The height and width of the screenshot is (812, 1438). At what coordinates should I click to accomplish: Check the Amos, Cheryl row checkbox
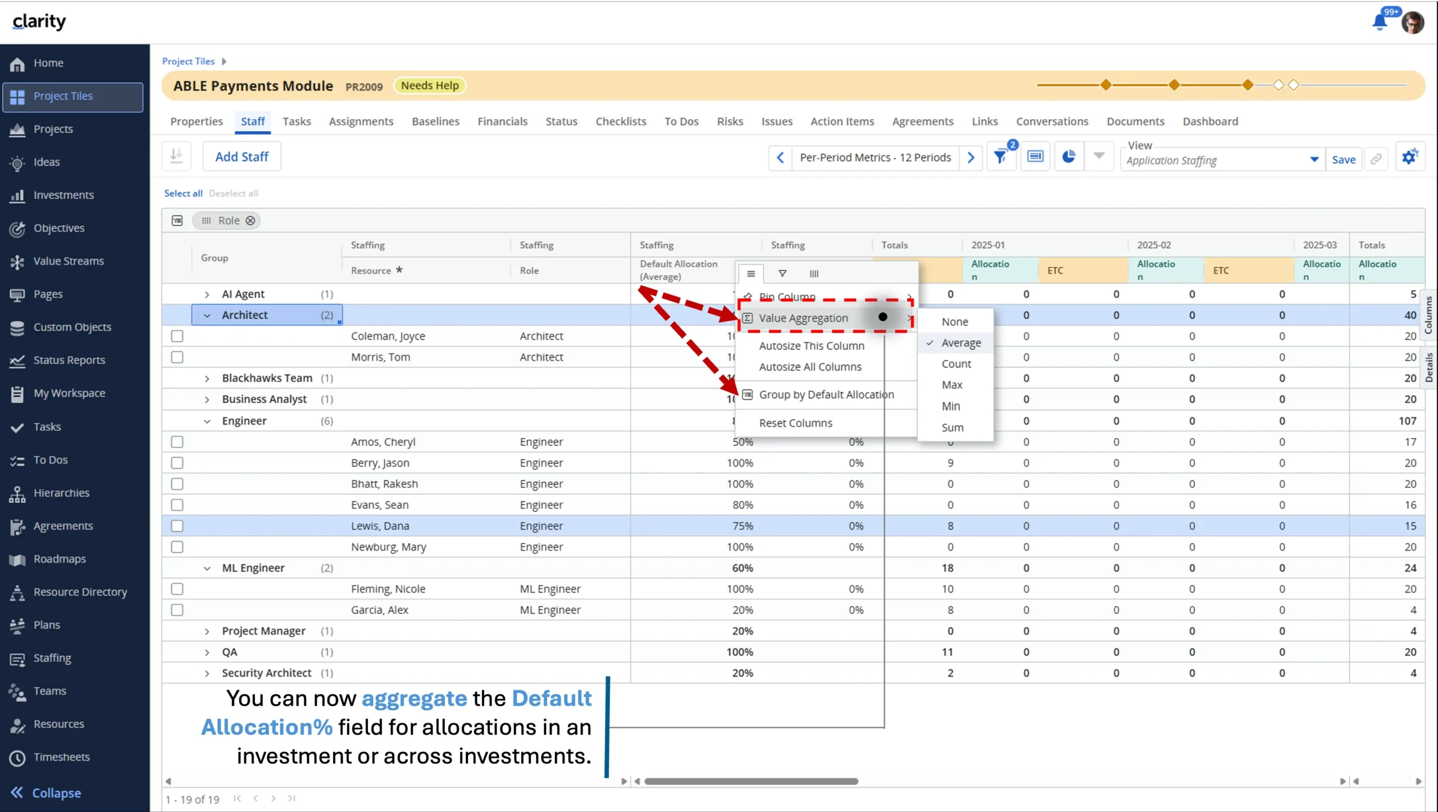[177, 442]
